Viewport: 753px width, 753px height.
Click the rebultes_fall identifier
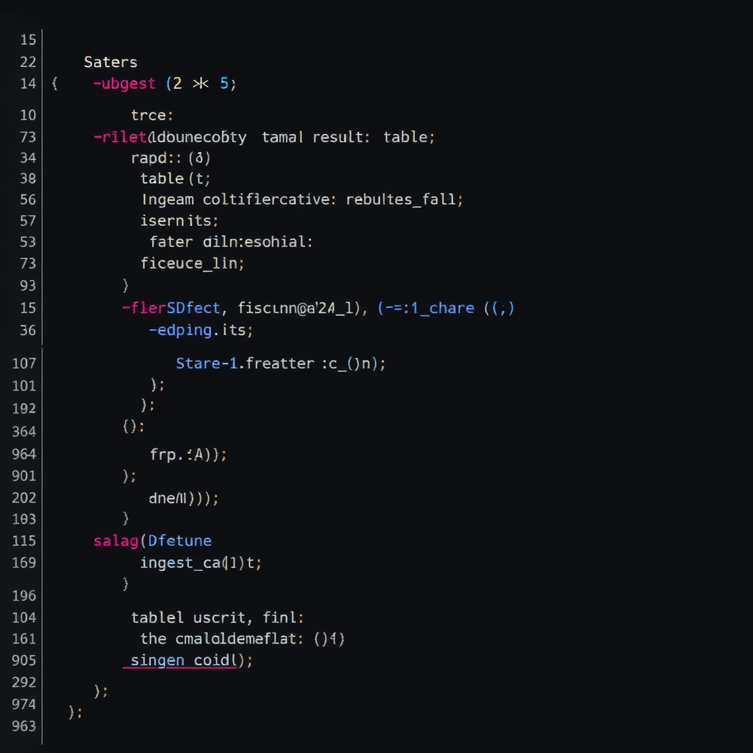[x=402, y=199]
